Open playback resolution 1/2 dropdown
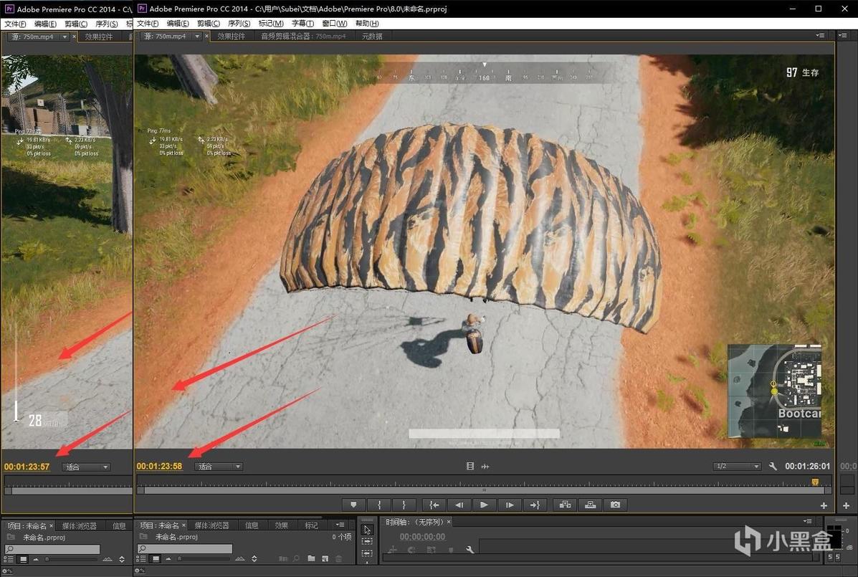 pyautogui.click(x=737, y=466)
